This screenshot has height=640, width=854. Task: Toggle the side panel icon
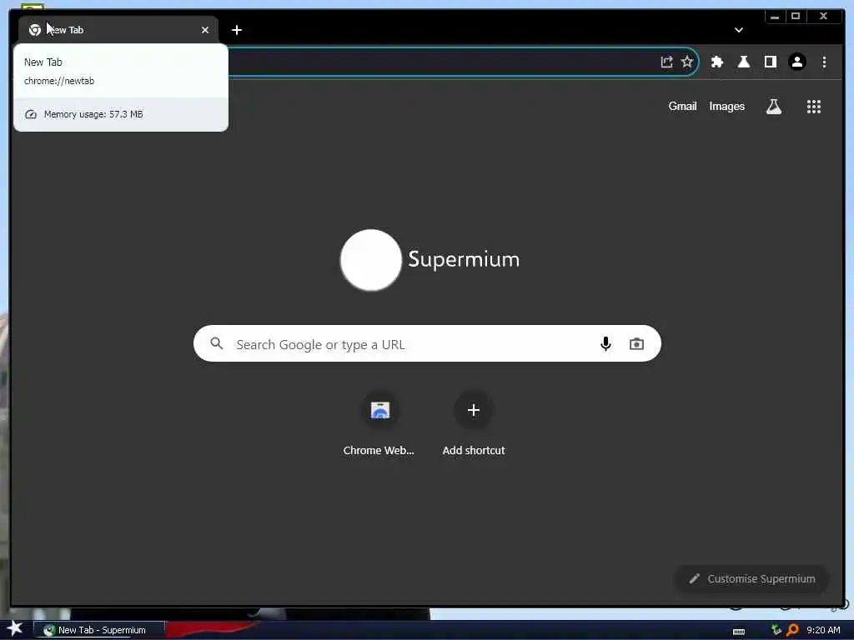770,62
